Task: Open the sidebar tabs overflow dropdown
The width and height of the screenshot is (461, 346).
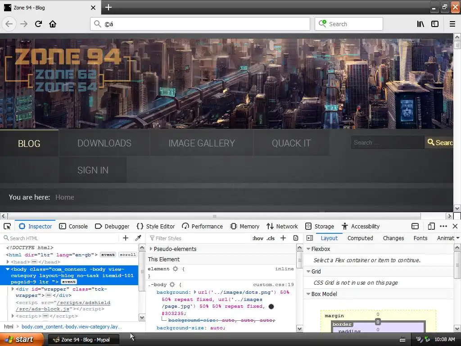Action: click(458, 238)
